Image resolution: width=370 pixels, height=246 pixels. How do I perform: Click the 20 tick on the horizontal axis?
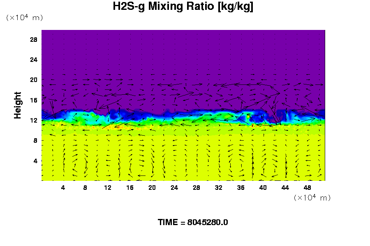pyautogui.click(x=152, y=187)
